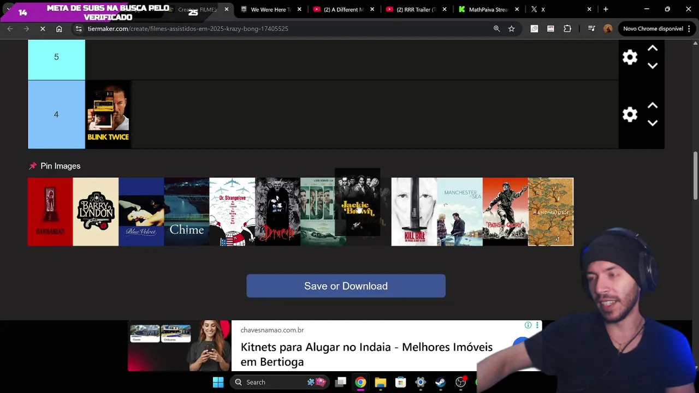Select The Handmaiden poster

tap(550, 212)
